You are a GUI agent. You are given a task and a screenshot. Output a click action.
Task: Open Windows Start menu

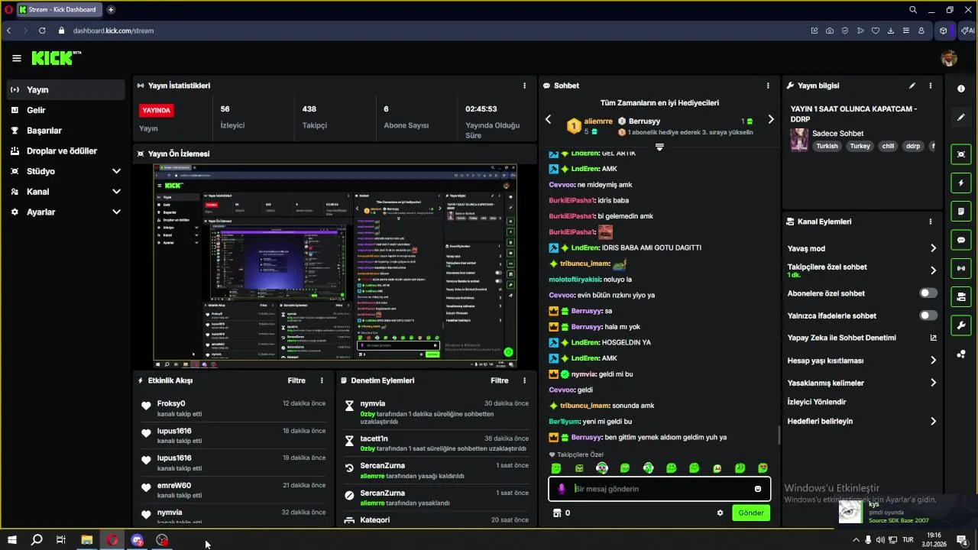point(11,540)
